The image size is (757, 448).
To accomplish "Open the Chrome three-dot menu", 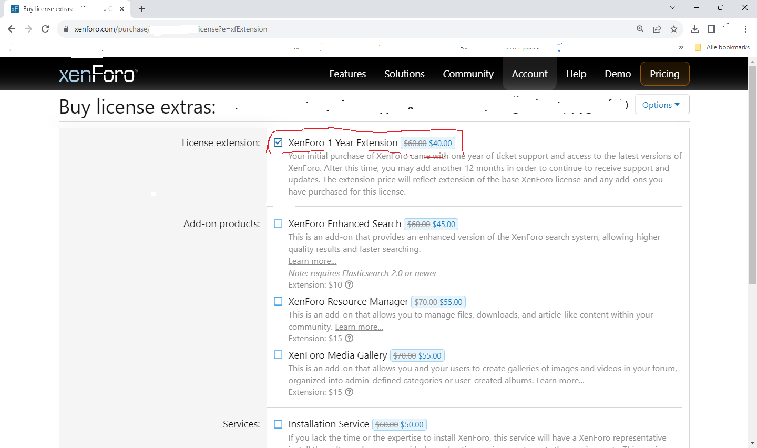I will click(x=745, y=29).
